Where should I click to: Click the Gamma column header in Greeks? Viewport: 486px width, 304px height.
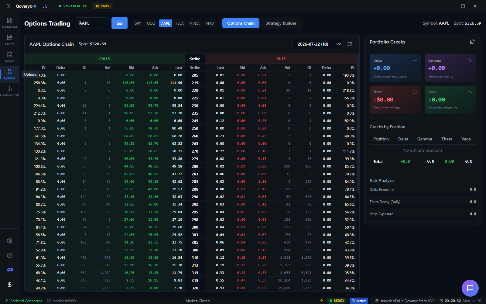[425, 139]
